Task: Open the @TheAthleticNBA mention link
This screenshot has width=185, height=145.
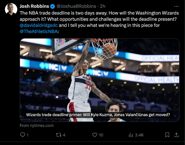Action: point(39,31)
